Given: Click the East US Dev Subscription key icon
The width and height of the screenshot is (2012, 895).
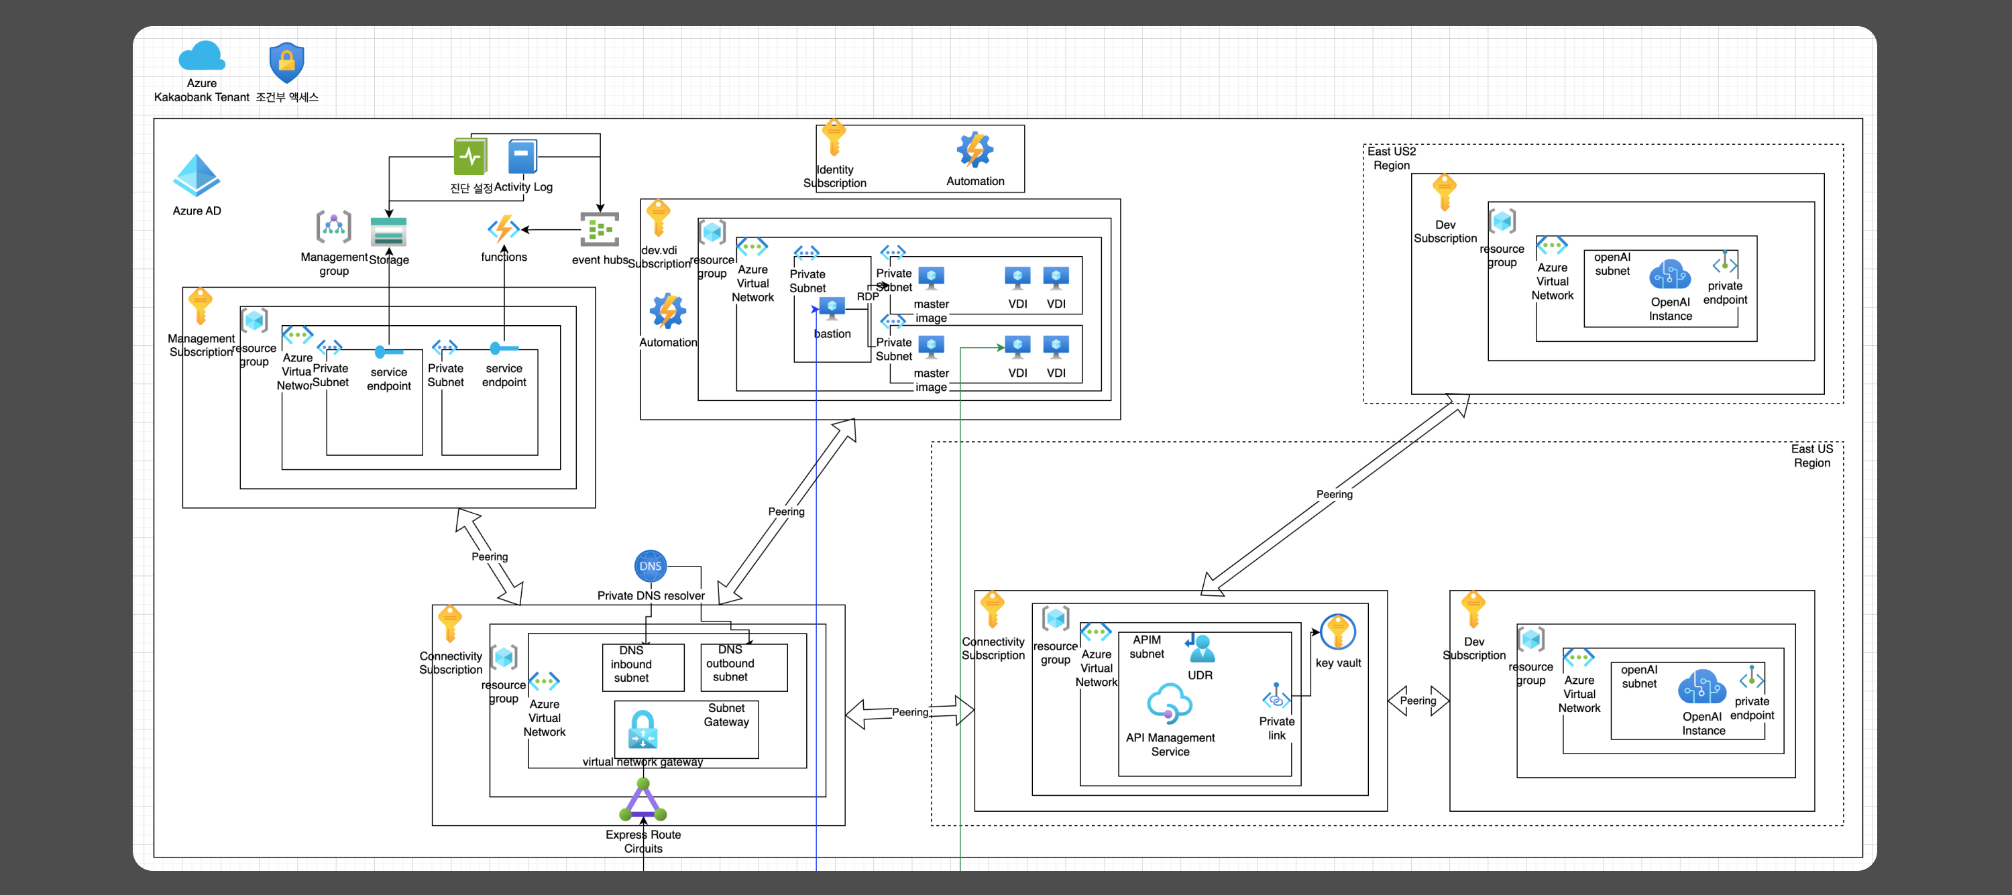Looking at the screenshot, I should (1473, 610).
